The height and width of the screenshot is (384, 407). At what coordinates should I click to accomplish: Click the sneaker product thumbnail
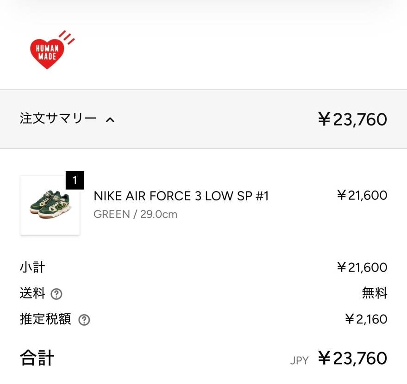[50, 205]
